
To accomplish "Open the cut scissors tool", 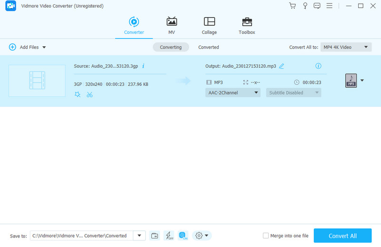I will coord(90,94).
